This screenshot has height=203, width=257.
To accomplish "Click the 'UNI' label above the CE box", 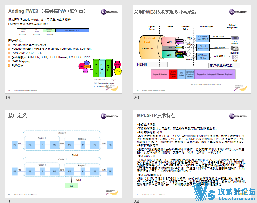I will click(x=79, y=180).
